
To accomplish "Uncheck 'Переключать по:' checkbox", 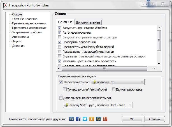I will (61, 82).
